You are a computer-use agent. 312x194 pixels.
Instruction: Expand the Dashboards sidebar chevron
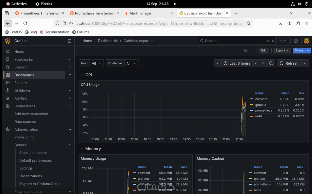(70, 75)
